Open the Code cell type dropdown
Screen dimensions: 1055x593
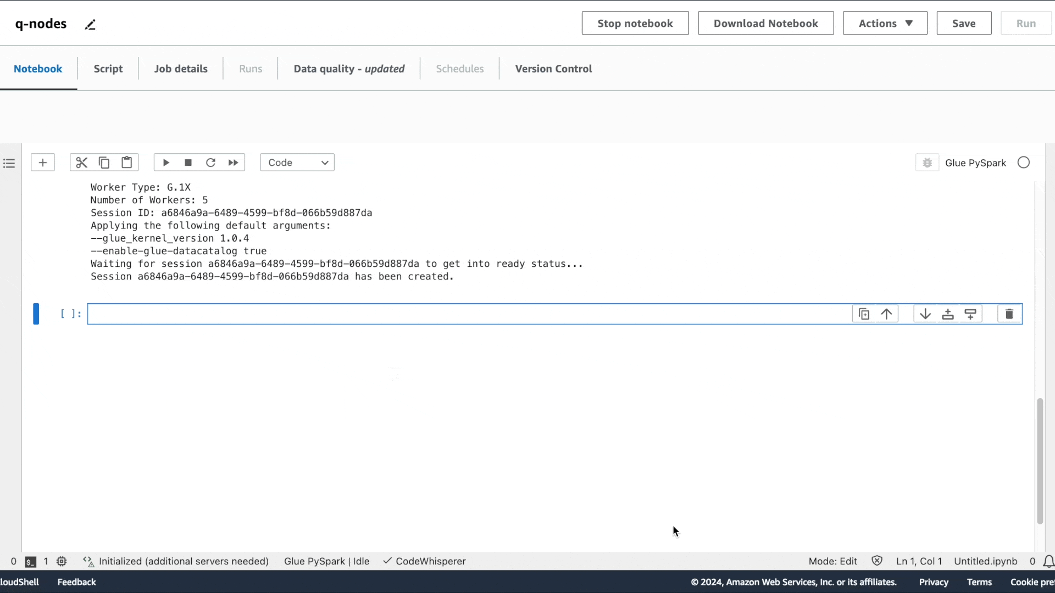pyautogui.click(x=297, y=163)
